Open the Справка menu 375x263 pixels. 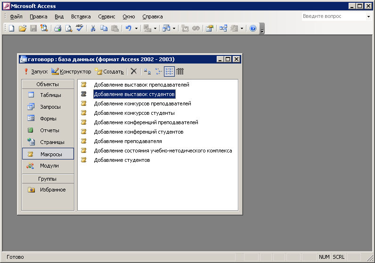tap(153, 17)
